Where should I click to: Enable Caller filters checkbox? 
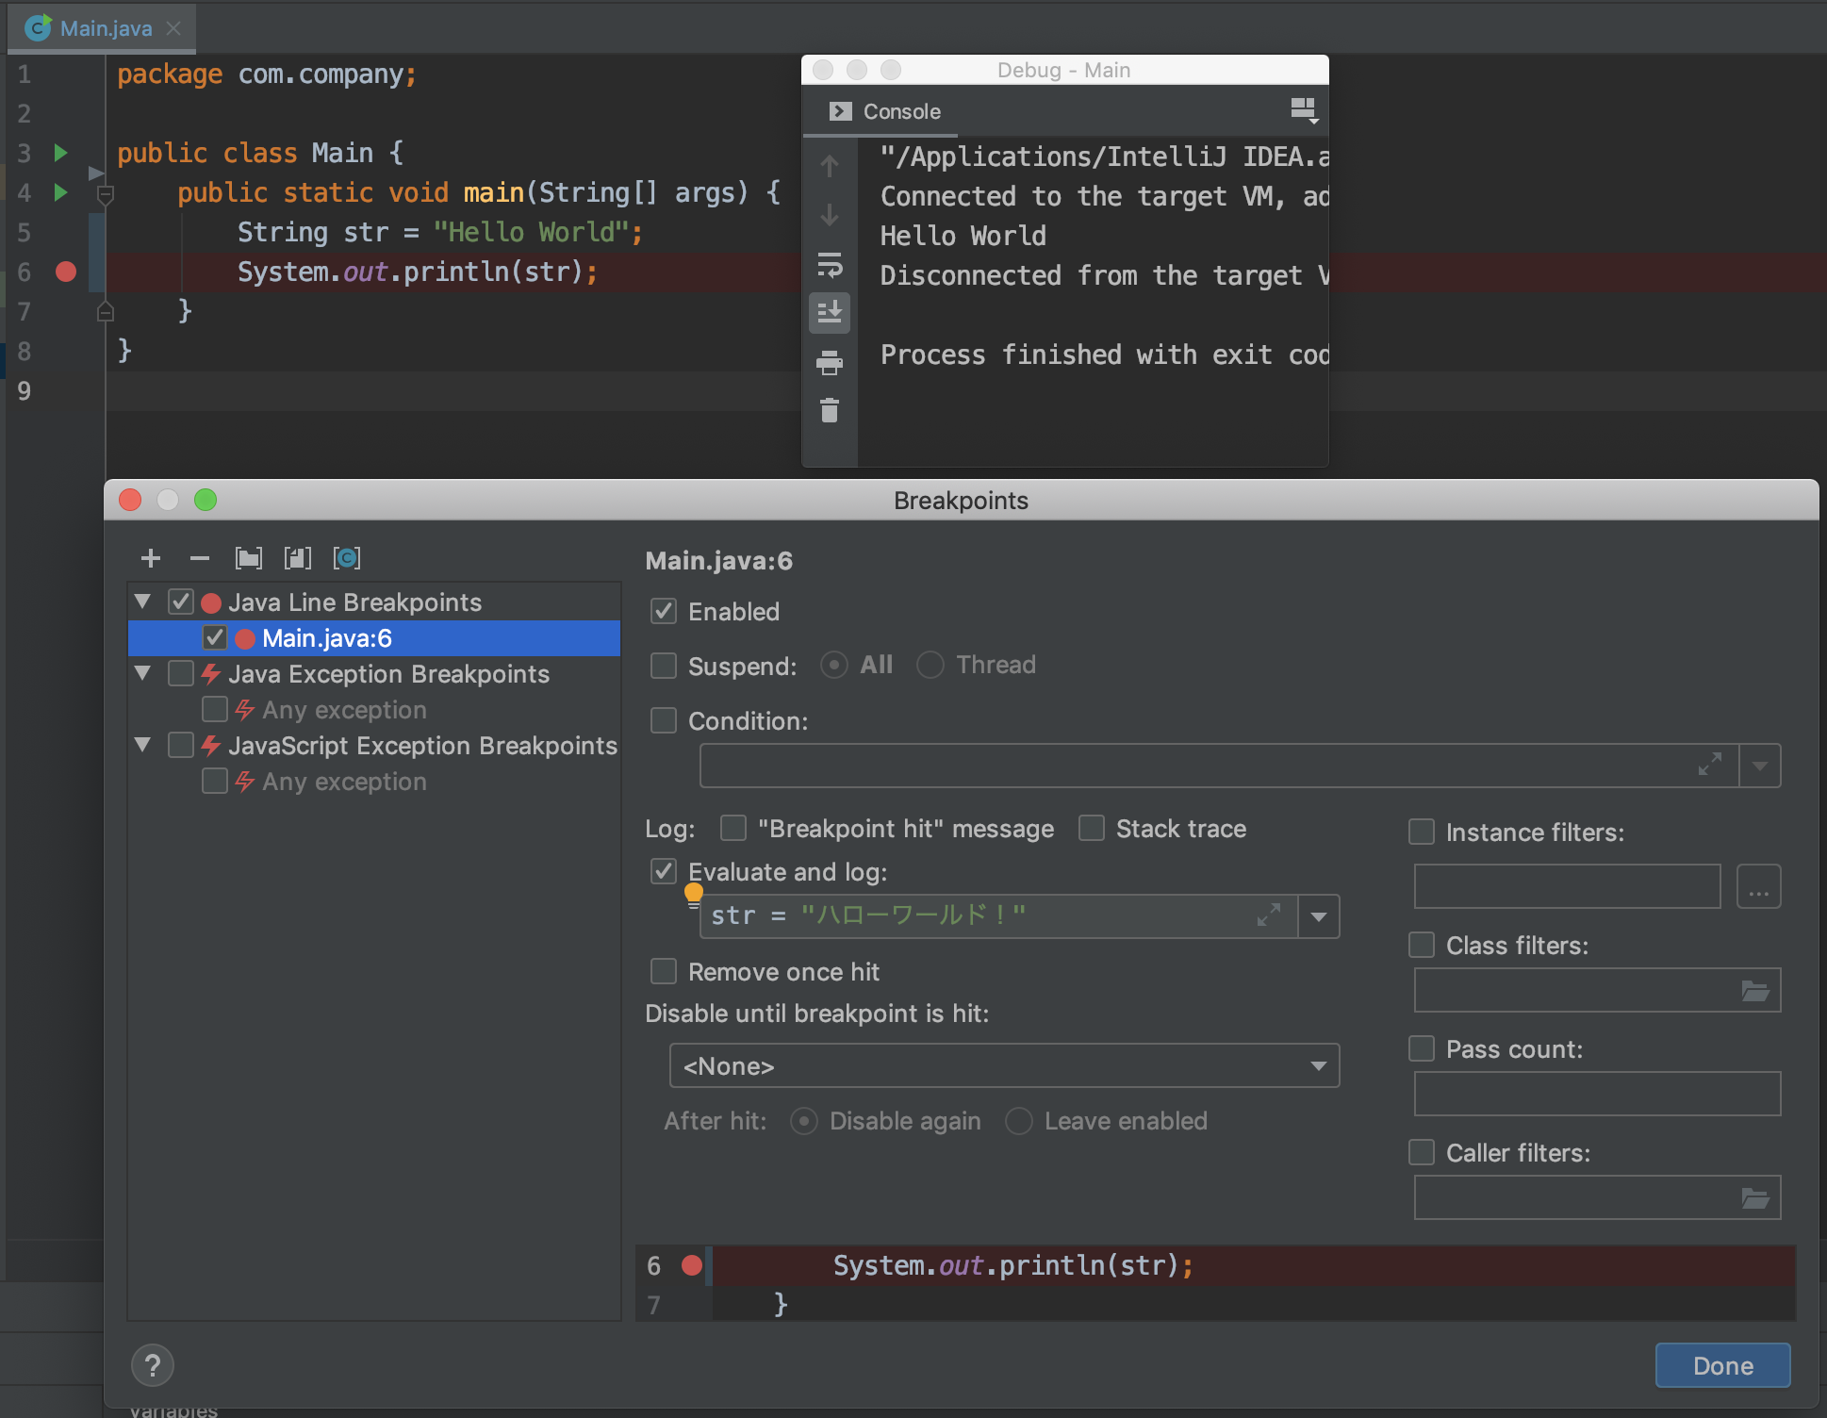[1422, 1152]
